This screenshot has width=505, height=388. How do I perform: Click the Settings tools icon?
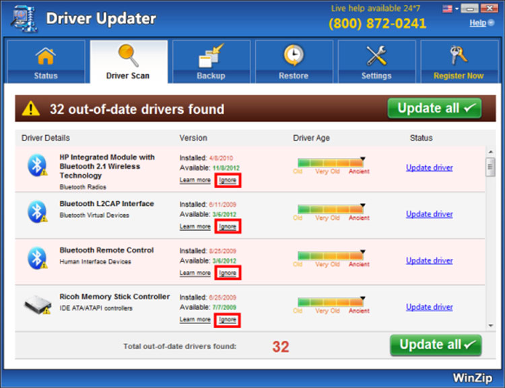[x=376, y=55]
